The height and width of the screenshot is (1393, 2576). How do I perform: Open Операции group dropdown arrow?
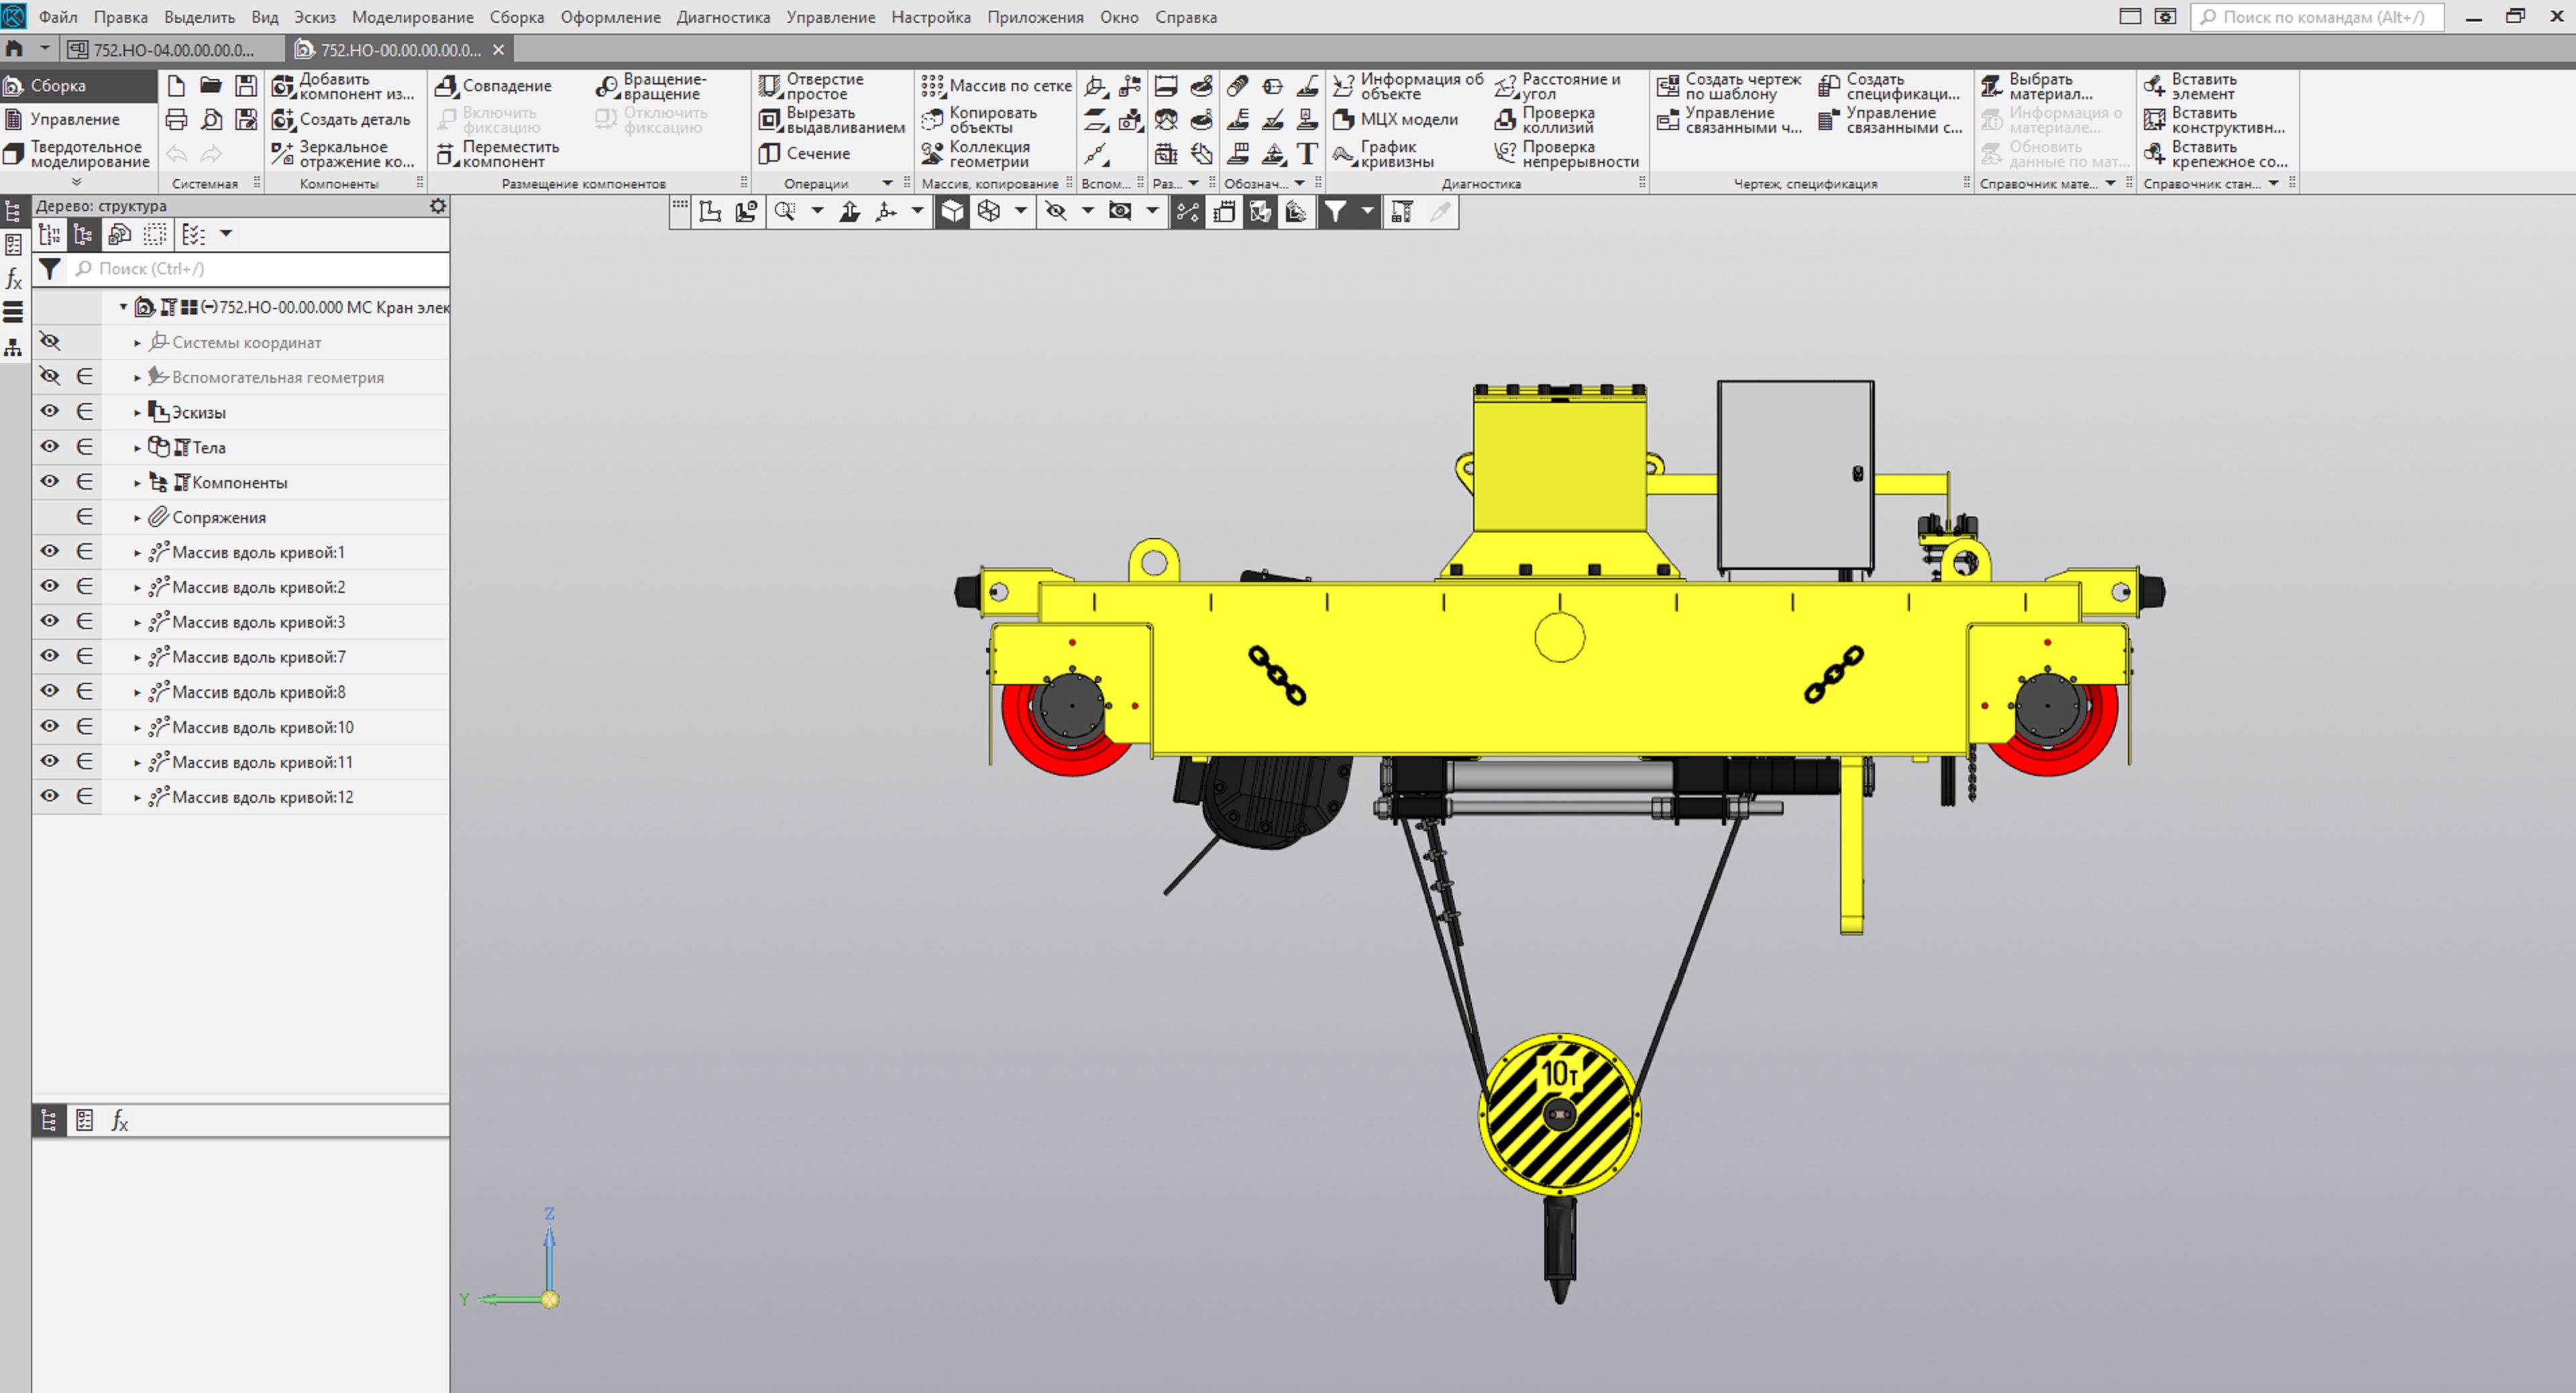[887, 183]
